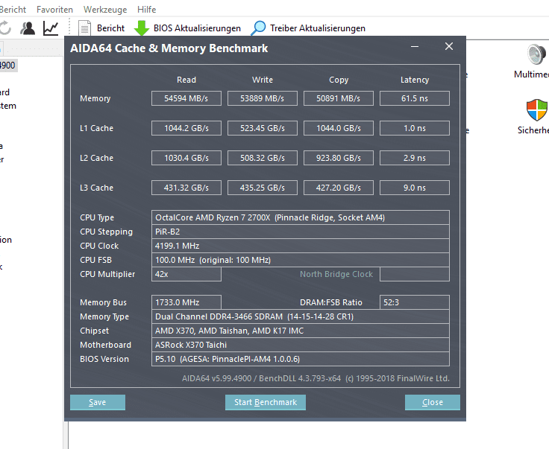This screenshot has width=549, height=449.
Task: Open the graph chart toolbar icon
Action: 51,28
